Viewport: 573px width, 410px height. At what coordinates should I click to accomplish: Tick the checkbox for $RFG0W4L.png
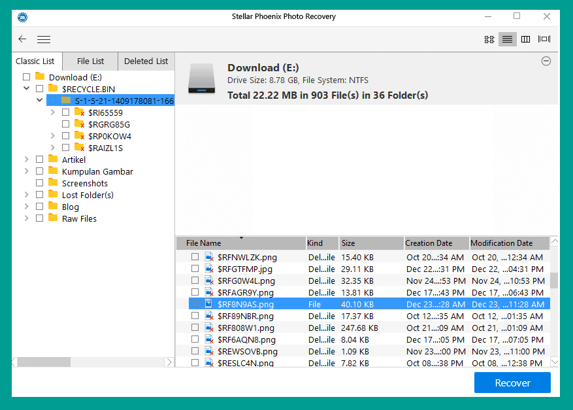(195, 281)
